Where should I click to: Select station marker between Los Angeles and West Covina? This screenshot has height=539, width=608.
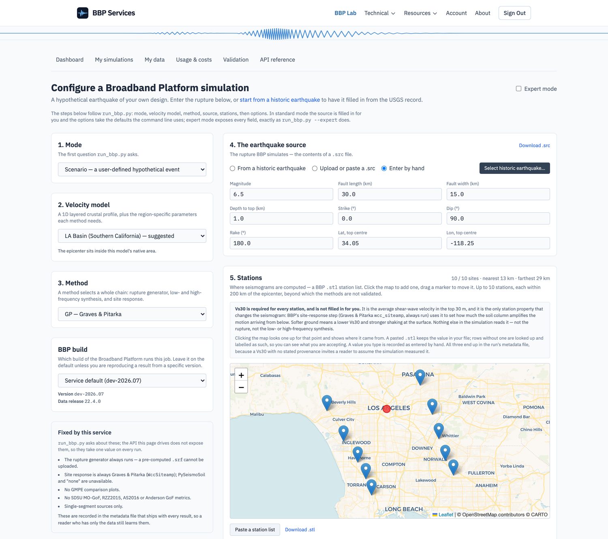point(432,406)
